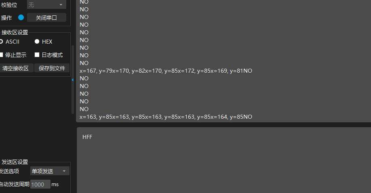Image resolution: width=371 pixels, height=193 pixels.
Task: Save received data with 保存到文件
Action: tap(52, 68)
